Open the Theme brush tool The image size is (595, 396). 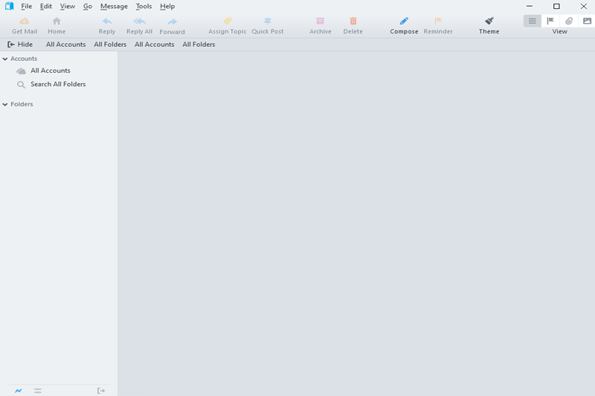click(489, 22)
